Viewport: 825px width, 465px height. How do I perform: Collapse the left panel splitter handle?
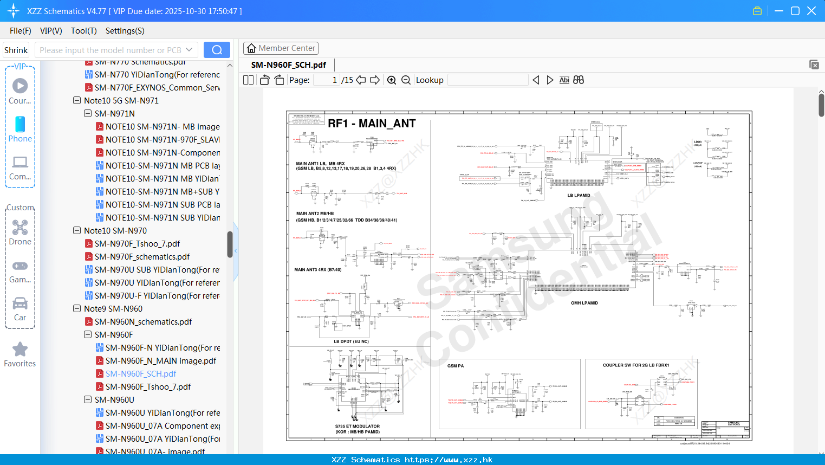click(236, 251)
